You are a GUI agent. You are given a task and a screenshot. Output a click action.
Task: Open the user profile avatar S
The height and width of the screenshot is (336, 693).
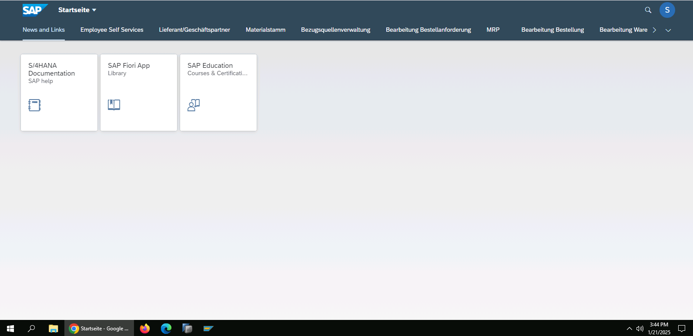[667, 10]
